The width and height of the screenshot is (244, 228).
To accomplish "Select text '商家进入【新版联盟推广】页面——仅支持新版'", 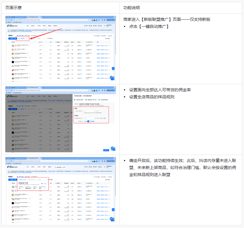I will pyautogui.click(x=167, y=19).
